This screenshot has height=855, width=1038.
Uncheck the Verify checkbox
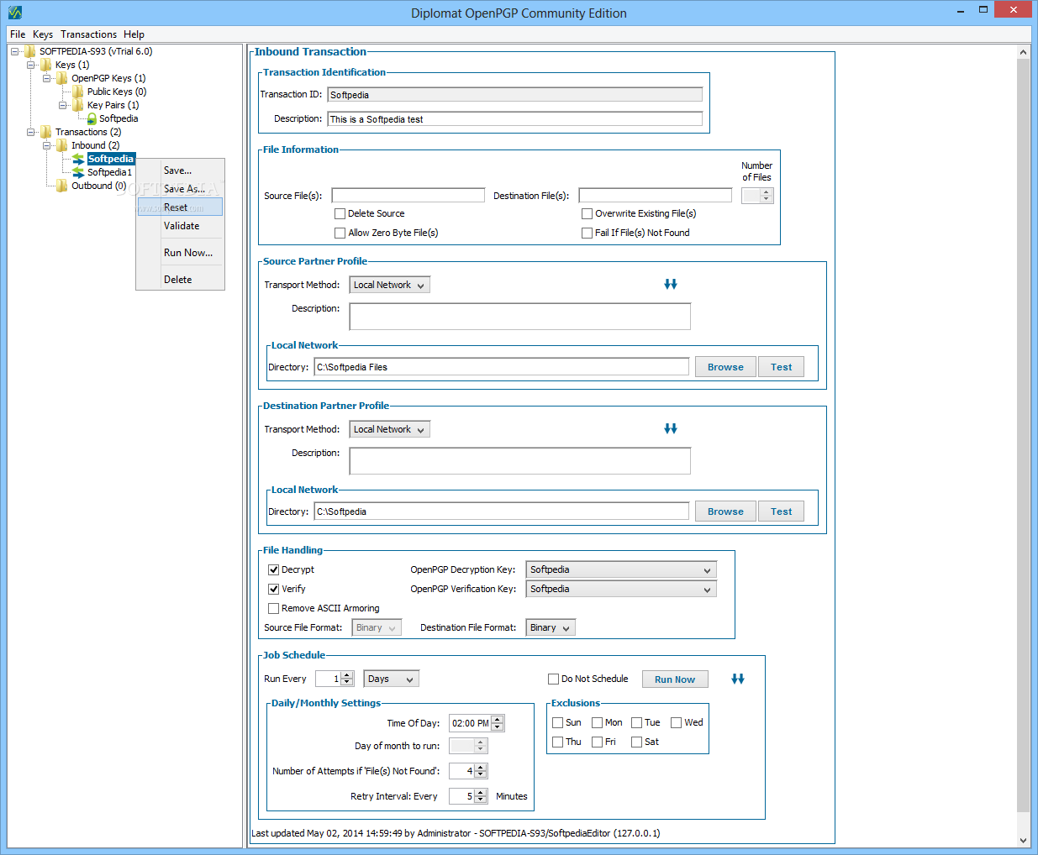[x=273, y=589]
